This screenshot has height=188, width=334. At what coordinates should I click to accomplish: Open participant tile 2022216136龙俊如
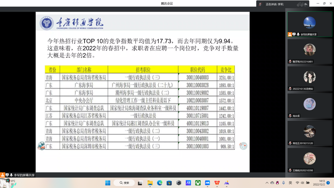click(310, 78)
